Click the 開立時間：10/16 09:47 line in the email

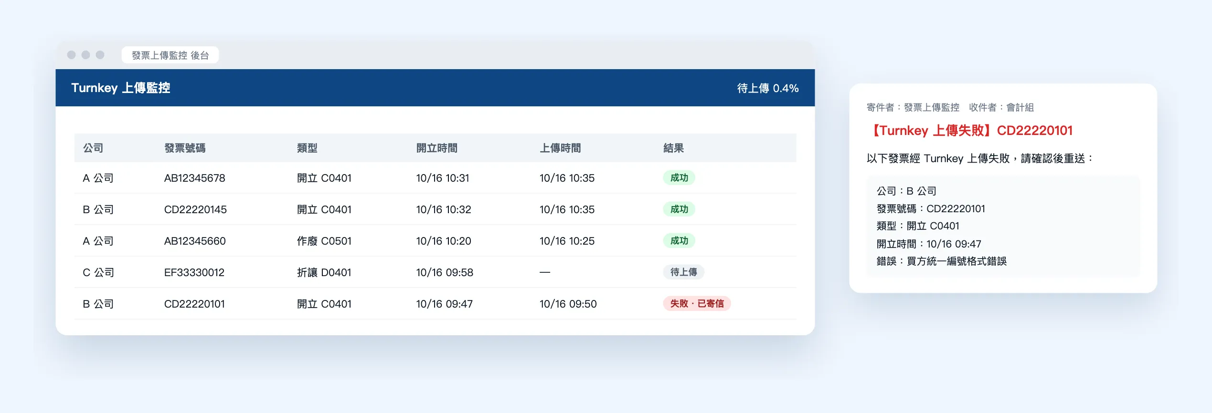929,244
